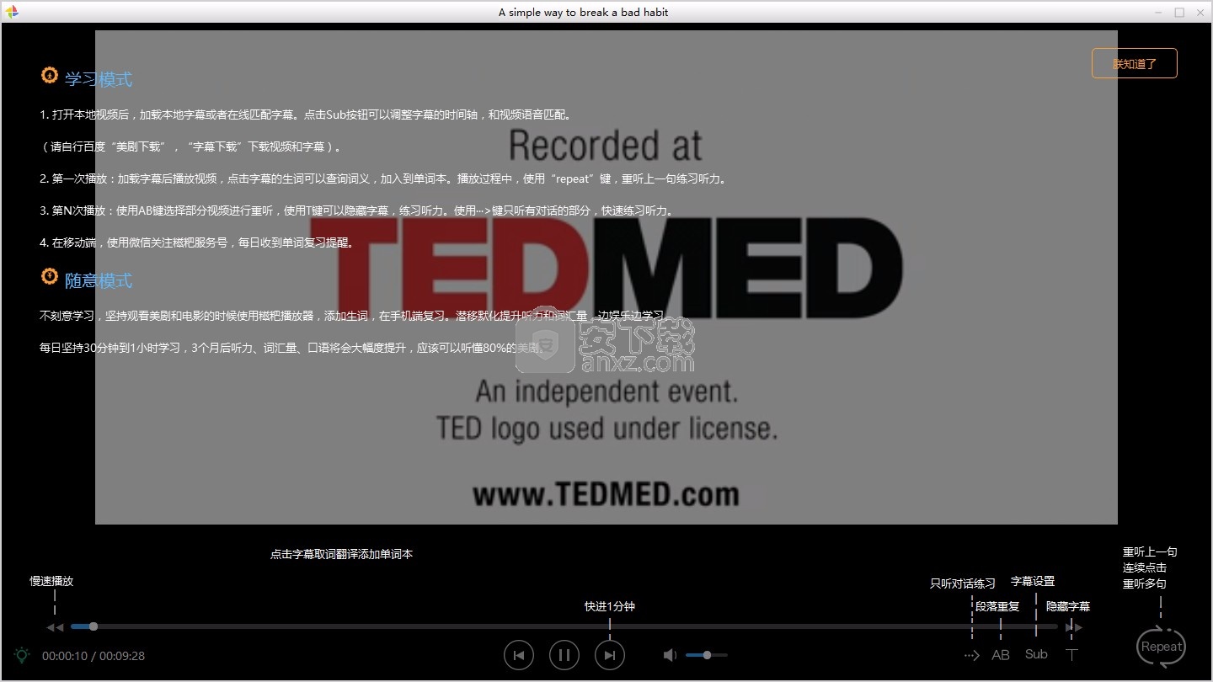
Task: Hide subtitles with the T icon
Action: point(1071,655)
